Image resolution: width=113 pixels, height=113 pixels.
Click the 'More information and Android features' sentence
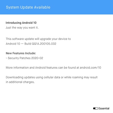pos(53,68)
